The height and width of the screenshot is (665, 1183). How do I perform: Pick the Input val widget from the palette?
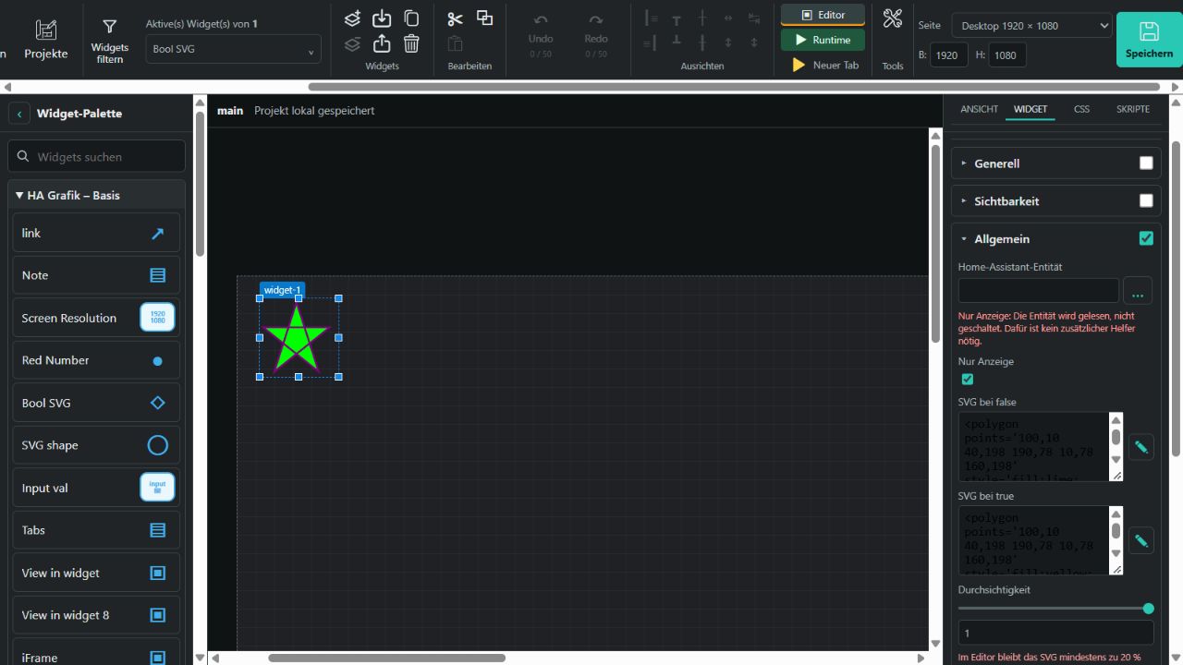96,488
